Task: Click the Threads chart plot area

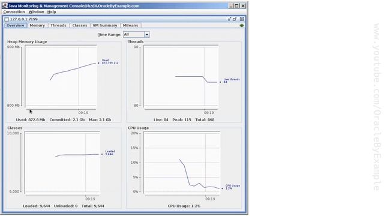Action: [181, 77]
